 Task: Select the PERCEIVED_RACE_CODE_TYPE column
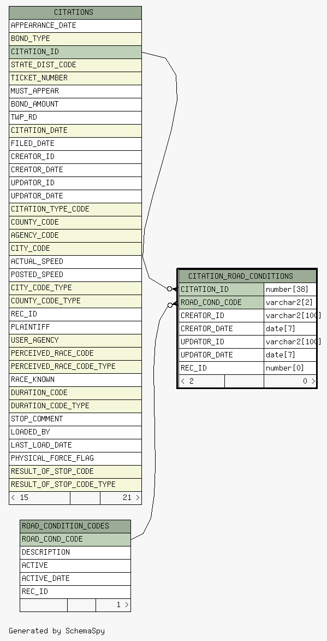(75, 366)
